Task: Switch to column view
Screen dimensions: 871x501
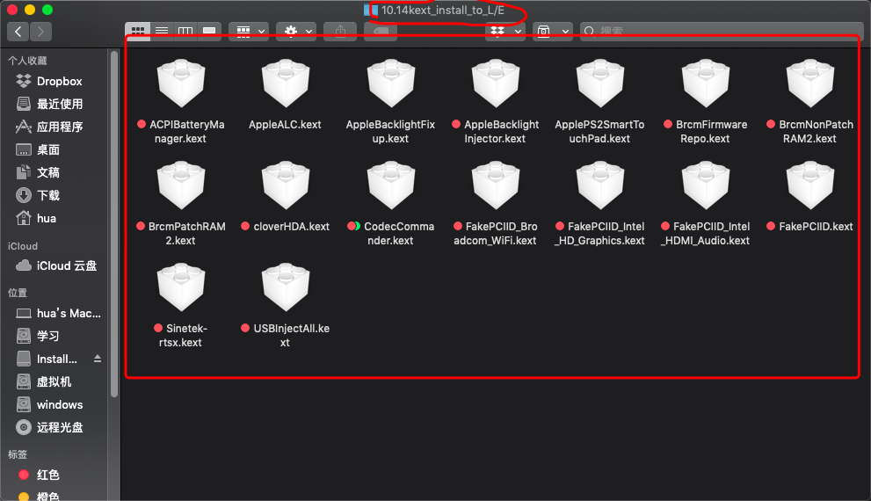Action: coord(185,31)
